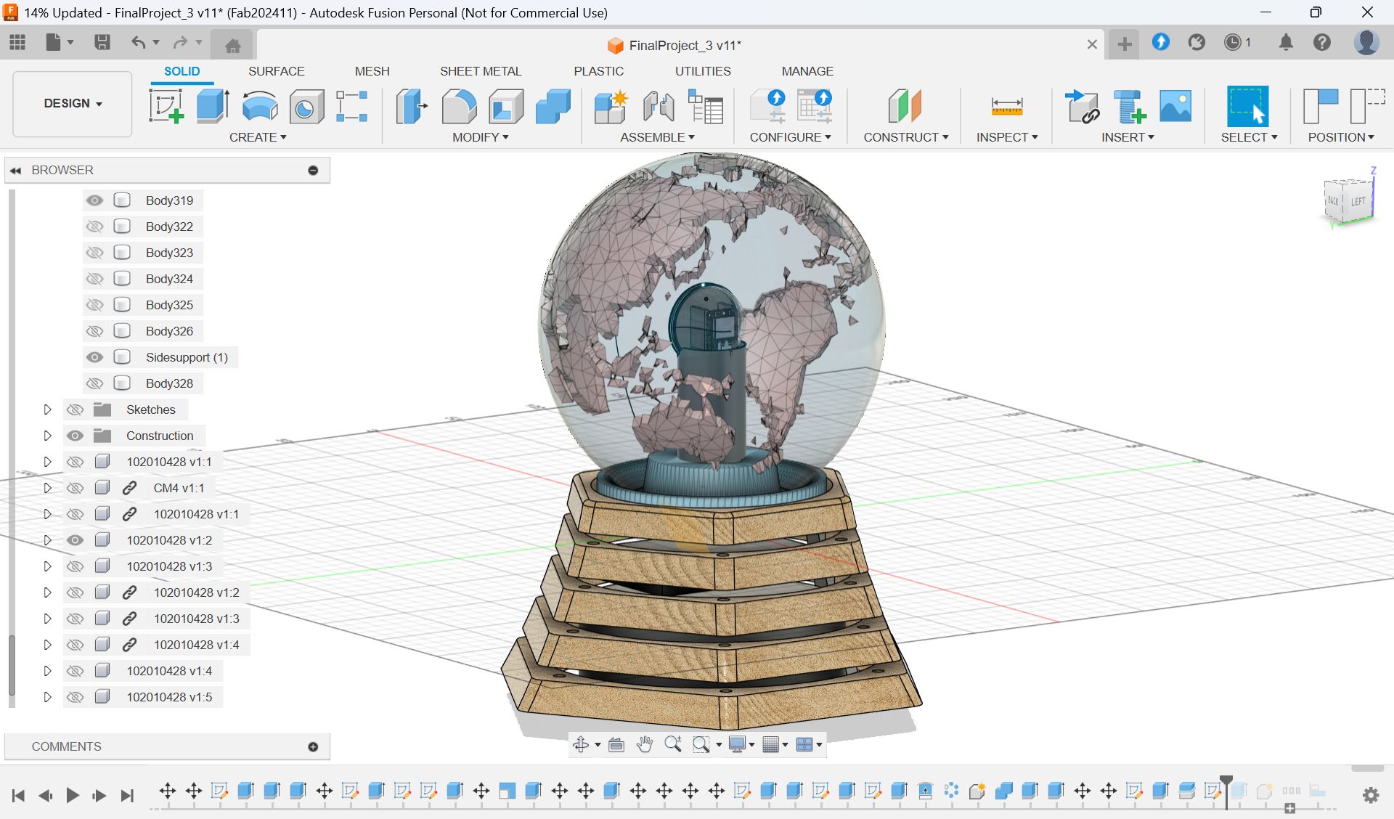The width and height of the screenshot is (1394, 819).
Task: Open a new design tab with plus
Action: click(1125, 44)
